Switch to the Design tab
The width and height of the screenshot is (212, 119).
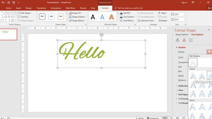(x=28, y=8)
